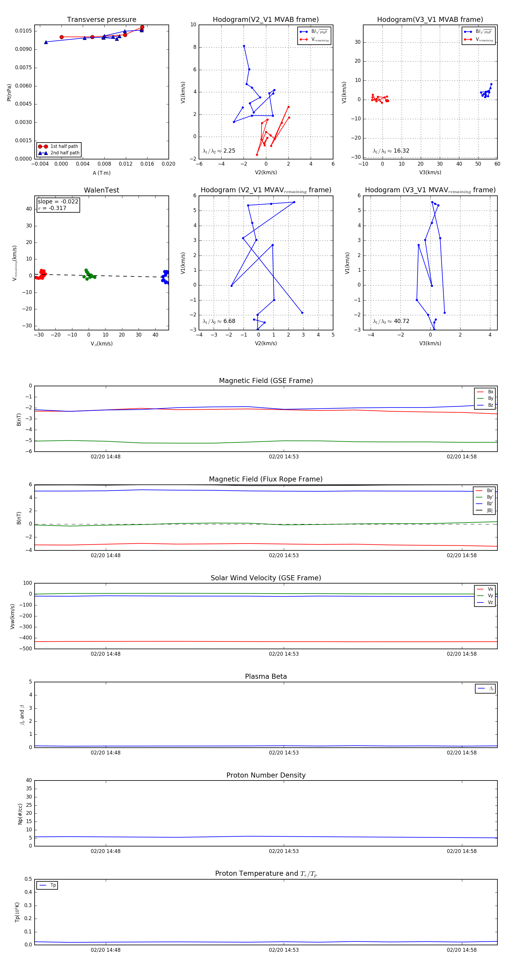This screenshot has height=976, width=532.
Task: Click '02/20 14:58' tick under Proton Temperature plot
Action: (x=462, y=950)
